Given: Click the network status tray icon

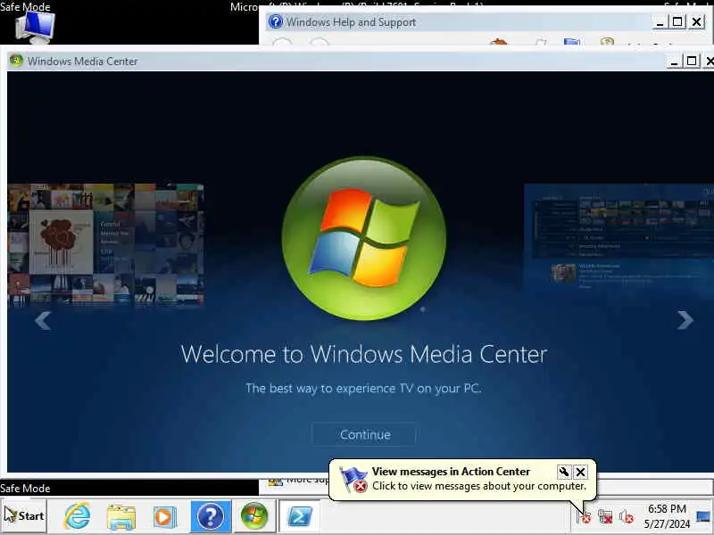Looking at the screenshot, I should 605,516.
